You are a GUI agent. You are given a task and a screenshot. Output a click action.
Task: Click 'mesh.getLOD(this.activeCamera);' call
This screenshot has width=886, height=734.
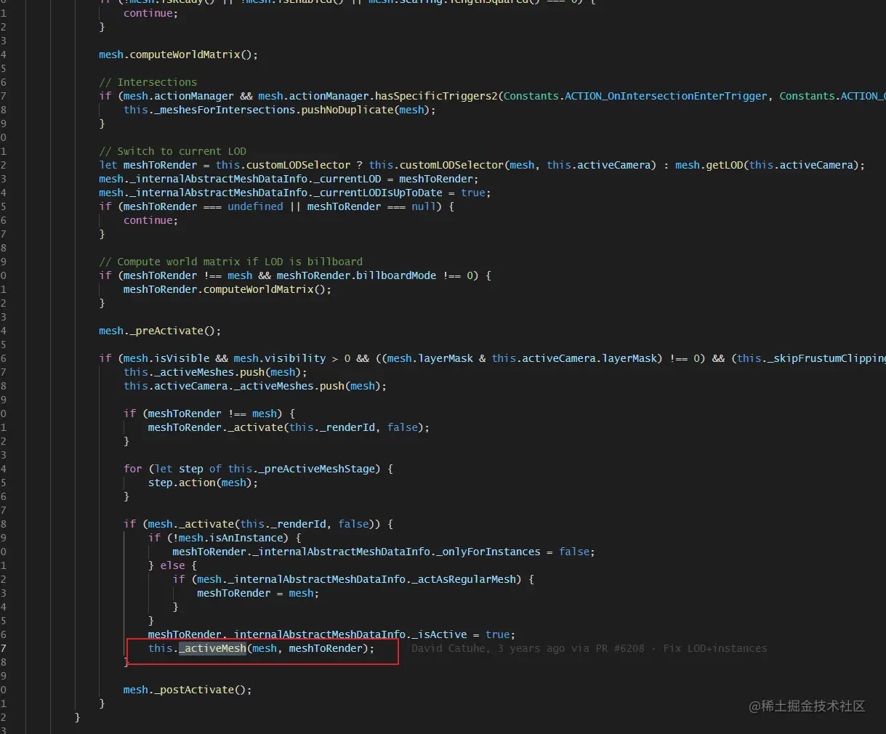pos(770,165)
